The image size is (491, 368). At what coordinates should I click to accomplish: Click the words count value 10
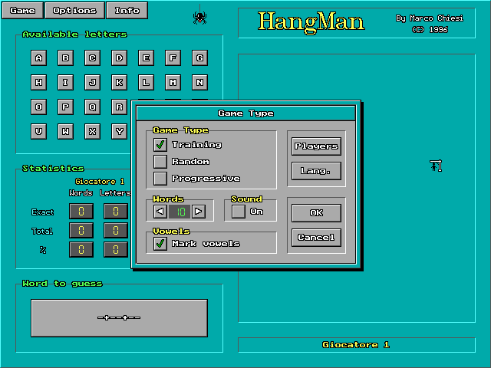tap(180, 212)
